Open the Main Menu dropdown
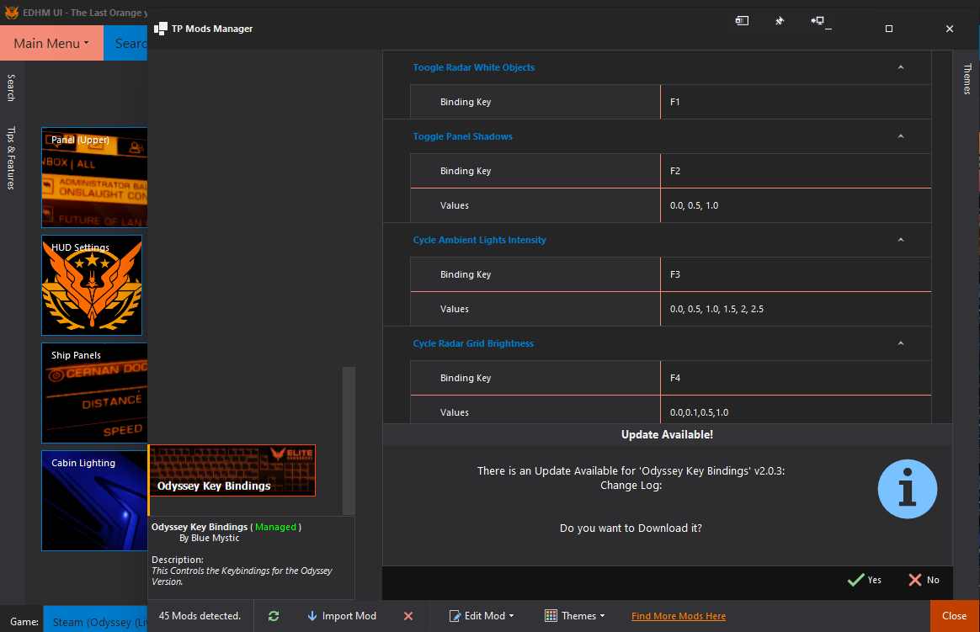 coord(51,43)
